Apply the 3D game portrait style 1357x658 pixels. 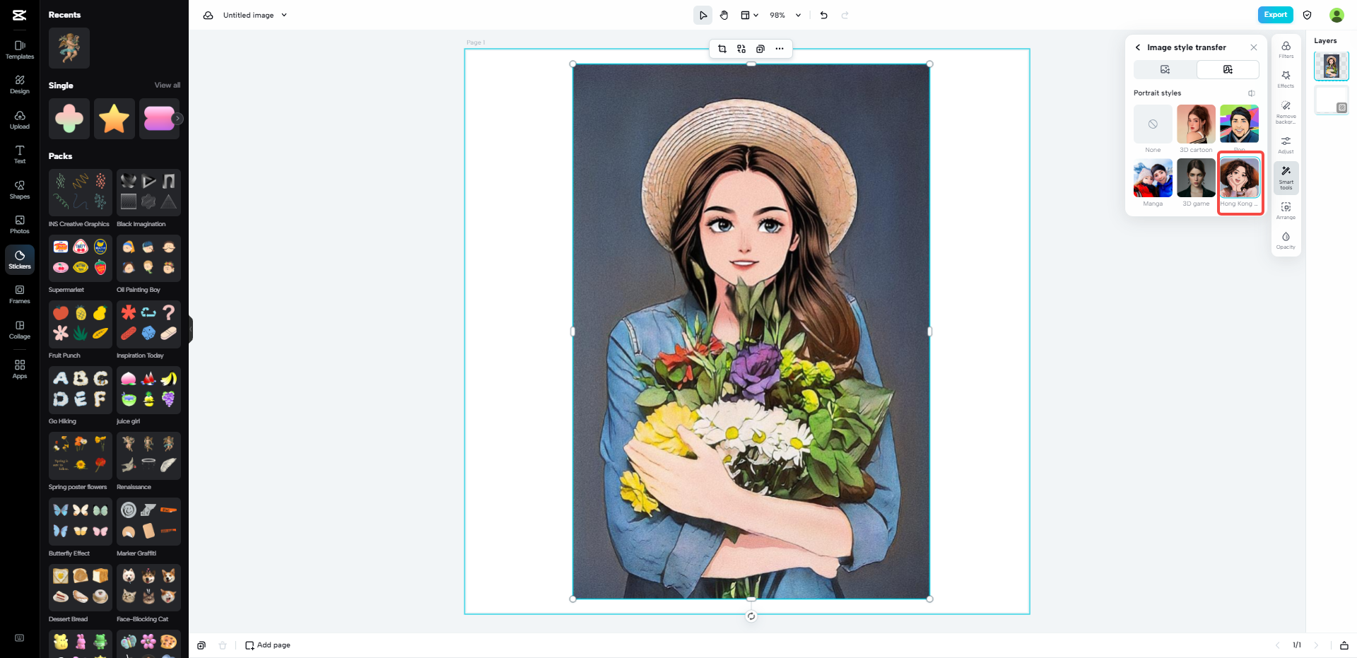[1196, 178]
